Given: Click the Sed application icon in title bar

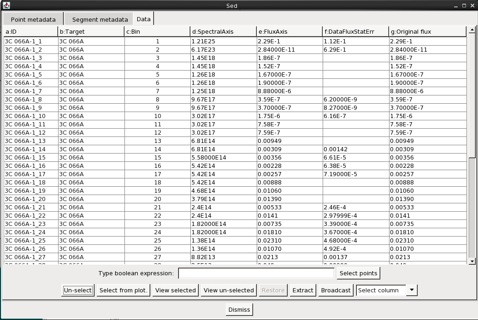Looking at the screenshot, I should (6, 5).
